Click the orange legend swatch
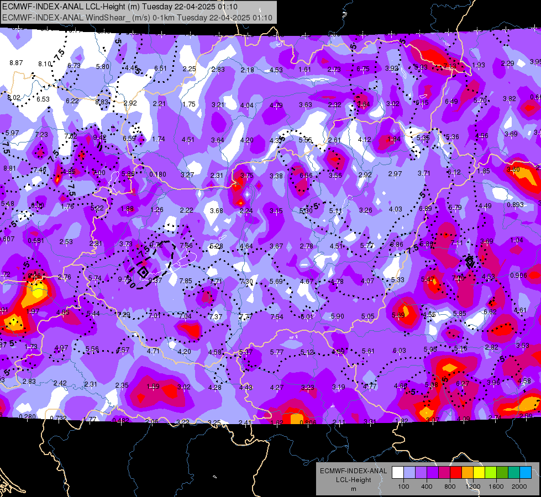 tap(468, 473)
